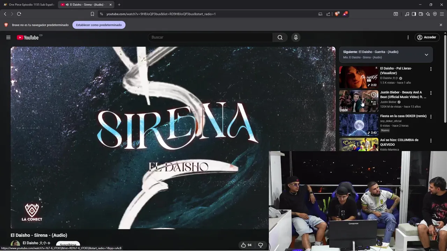Open site settings icon beside the URL

101,14
